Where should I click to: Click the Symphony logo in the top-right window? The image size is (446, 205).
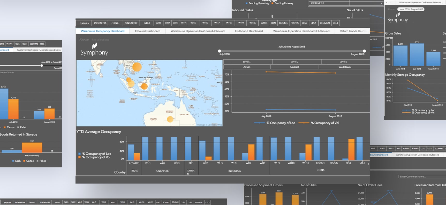[398, 18]
